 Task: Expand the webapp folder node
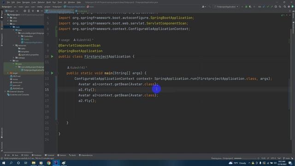pos(14,58)
